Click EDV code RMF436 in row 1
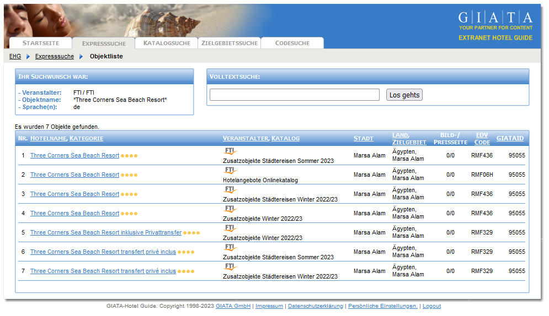The height and width of the screenshot is (316, 549). (482, 155)
